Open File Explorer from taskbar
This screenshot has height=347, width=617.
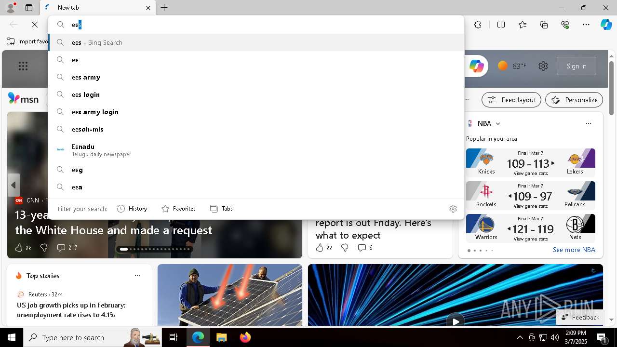click(x=221, y=337)
